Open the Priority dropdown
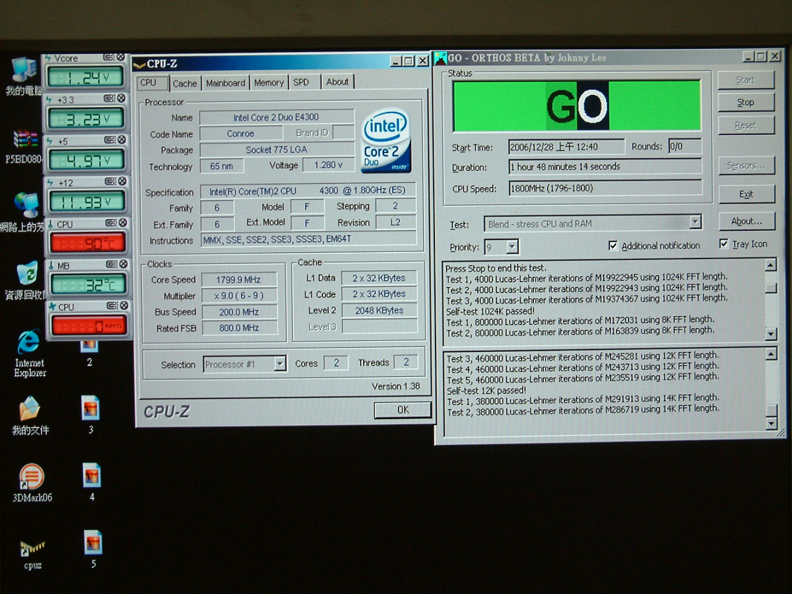 512,247
